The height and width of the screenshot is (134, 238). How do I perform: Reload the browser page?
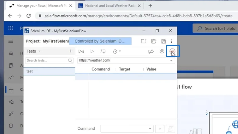pos(29,16)
